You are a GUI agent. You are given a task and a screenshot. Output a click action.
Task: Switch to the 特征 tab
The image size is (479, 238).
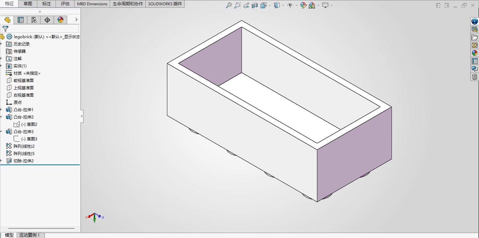pyautogui.click(x=9, y=4)
